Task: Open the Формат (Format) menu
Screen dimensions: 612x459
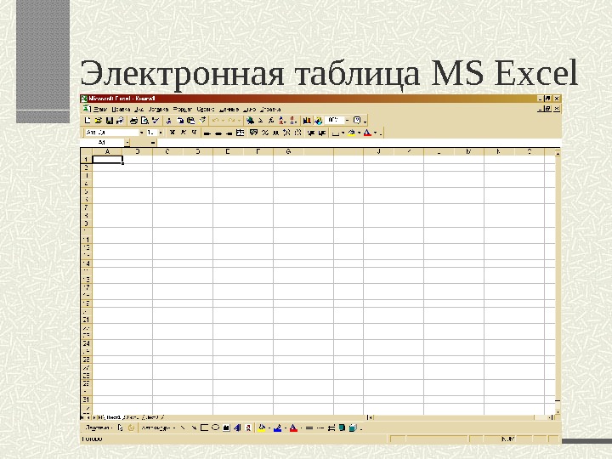Action: pyautogui.click(x=183, y=110)
